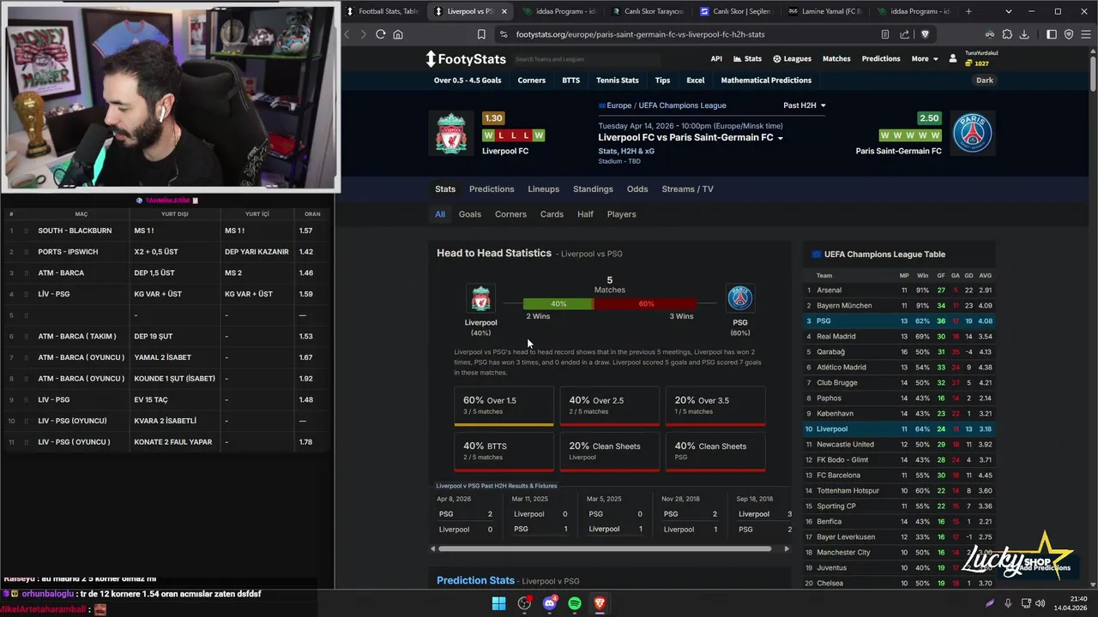The image size is (1098, 617).
Task: Select Half stats filter
Action: pos(585,214)
